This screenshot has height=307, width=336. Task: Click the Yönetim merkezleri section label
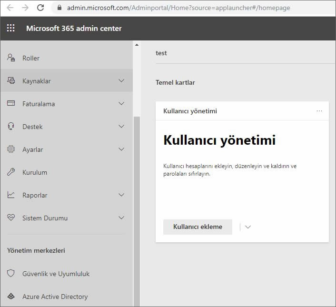click(x=36, y=250)
